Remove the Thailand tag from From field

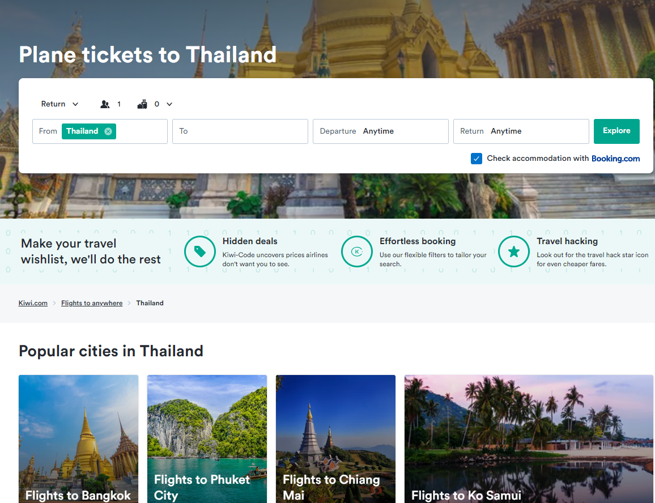tap(108, 131)
